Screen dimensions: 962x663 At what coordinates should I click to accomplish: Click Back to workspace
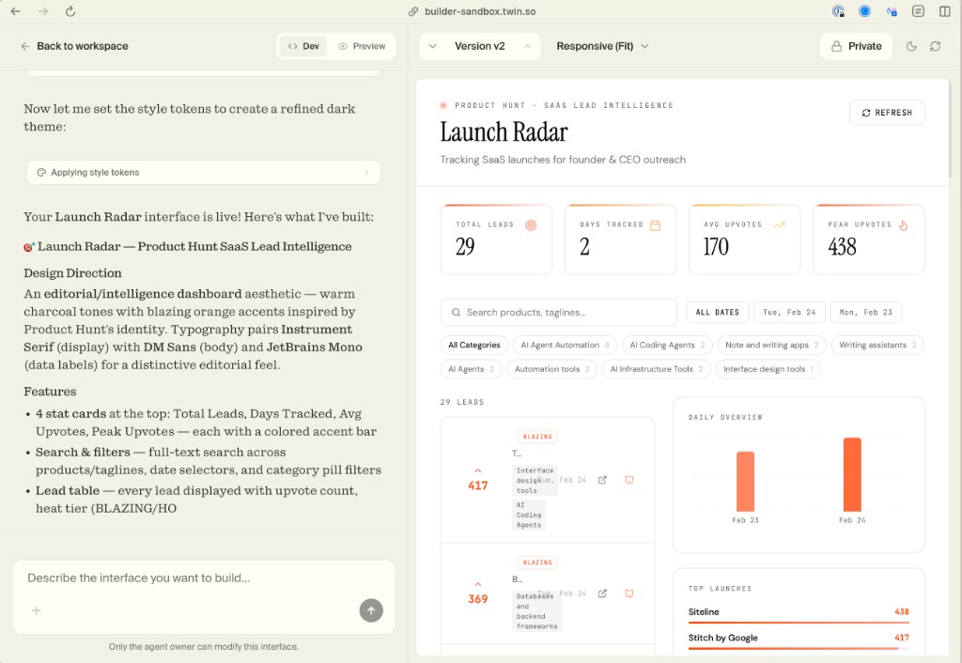pos(74,46)
